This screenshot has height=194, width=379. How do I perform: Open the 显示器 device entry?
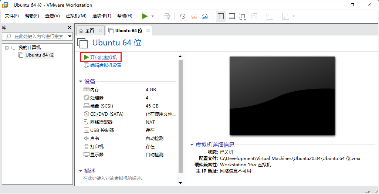94,154
